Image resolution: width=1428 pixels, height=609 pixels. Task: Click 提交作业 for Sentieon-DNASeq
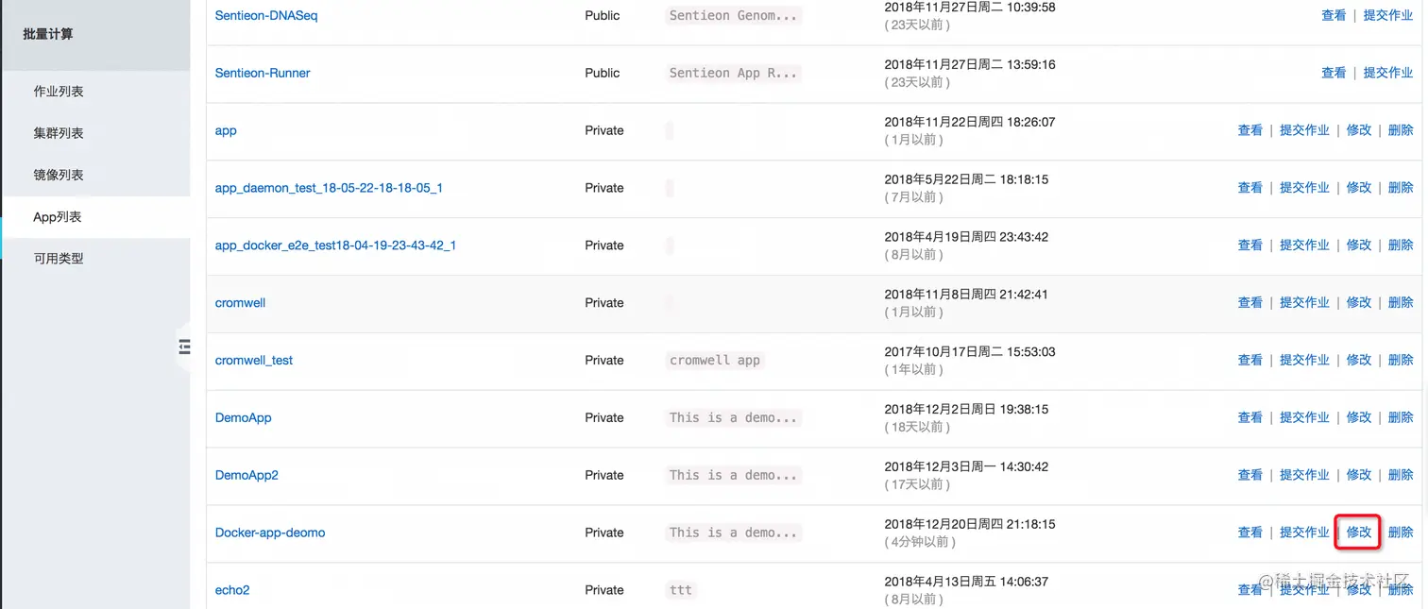click(x=1388, y=15)
